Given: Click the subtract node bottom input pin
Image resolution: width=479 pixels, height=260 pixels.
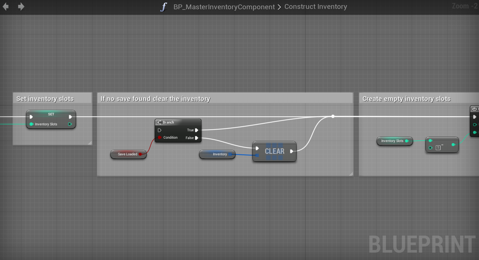Looking at the screenshot, I should click(x=430, y=148).
